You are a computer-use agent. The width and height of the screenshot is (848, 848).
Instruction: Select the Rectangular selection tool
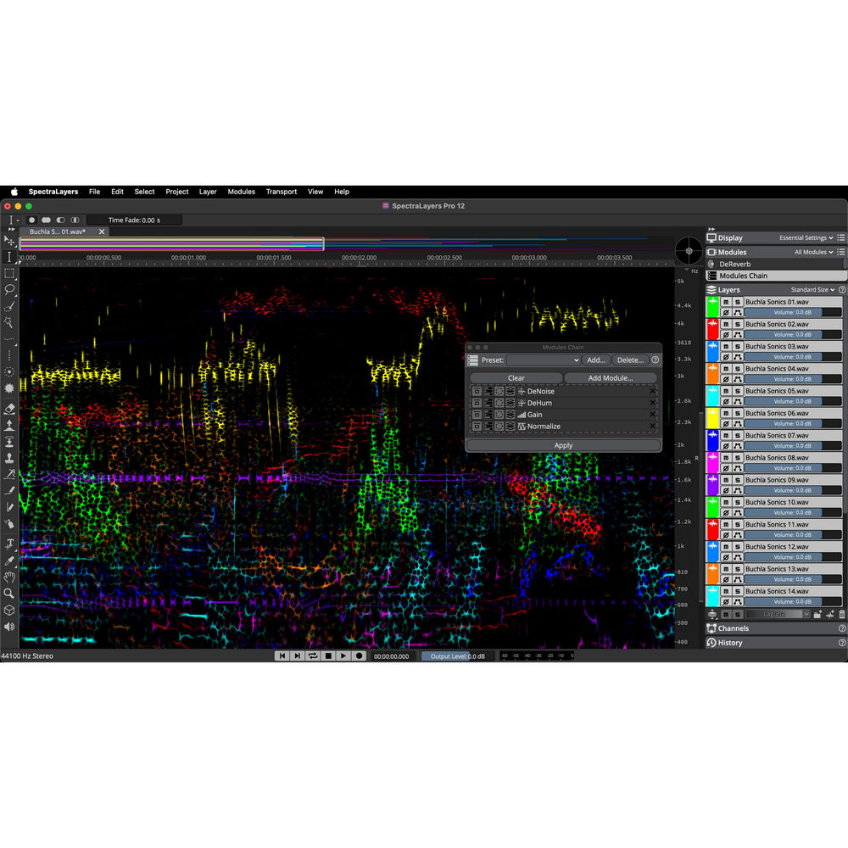tap(9, 273)
